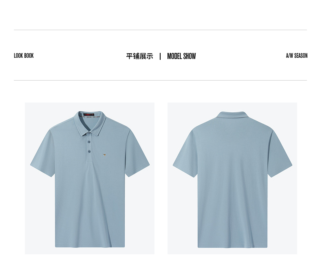Image resolution: width=322 pixels, height=258 pixels.
Task: Open the MODEL SHOW heading
Action: click(x=181, y=56)
